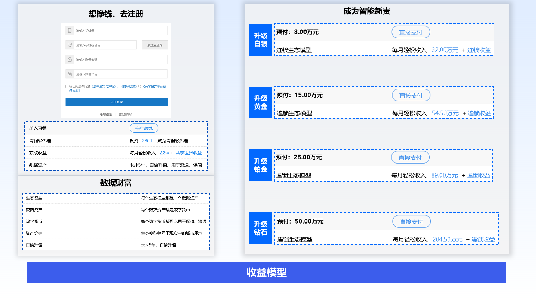The height and width of the screenshot is (301, 536).
Task: Click the phone icon beside the mobile number field
Action: click(x=70, y=30)
